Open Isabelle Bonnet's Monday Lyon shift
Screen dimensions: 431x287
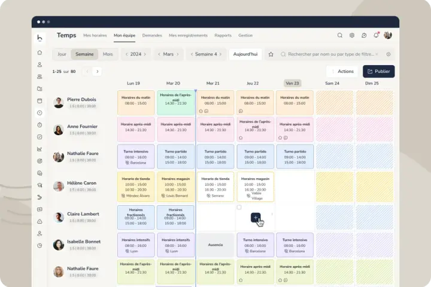pyautogui.click(x=136, y=245)
